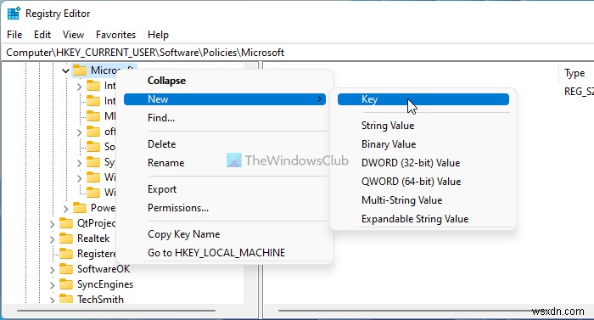Click the Registry Editor app icon
Image resolution: width=594 pixels, height=320 pixels.
pos(14,14)
